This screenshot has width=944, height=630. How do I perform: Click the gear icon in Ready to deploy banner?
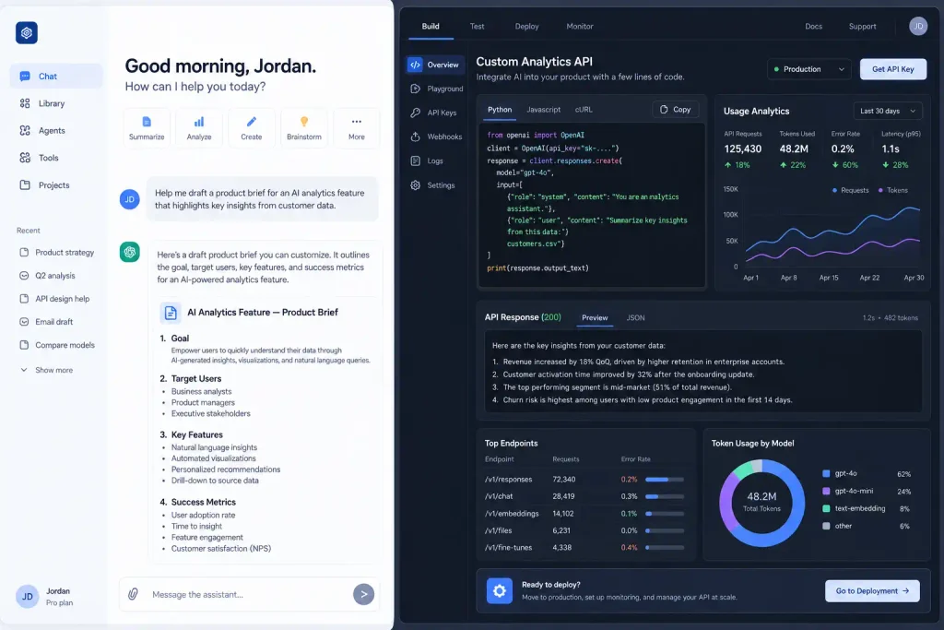(500, 591)
